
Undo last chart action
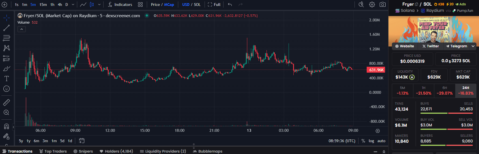pyautogui.click(x=230, y=5)
